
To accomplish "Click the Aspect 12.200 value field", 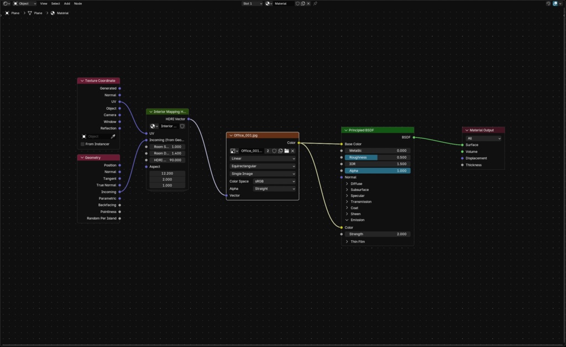I will (x=167, y=174).
